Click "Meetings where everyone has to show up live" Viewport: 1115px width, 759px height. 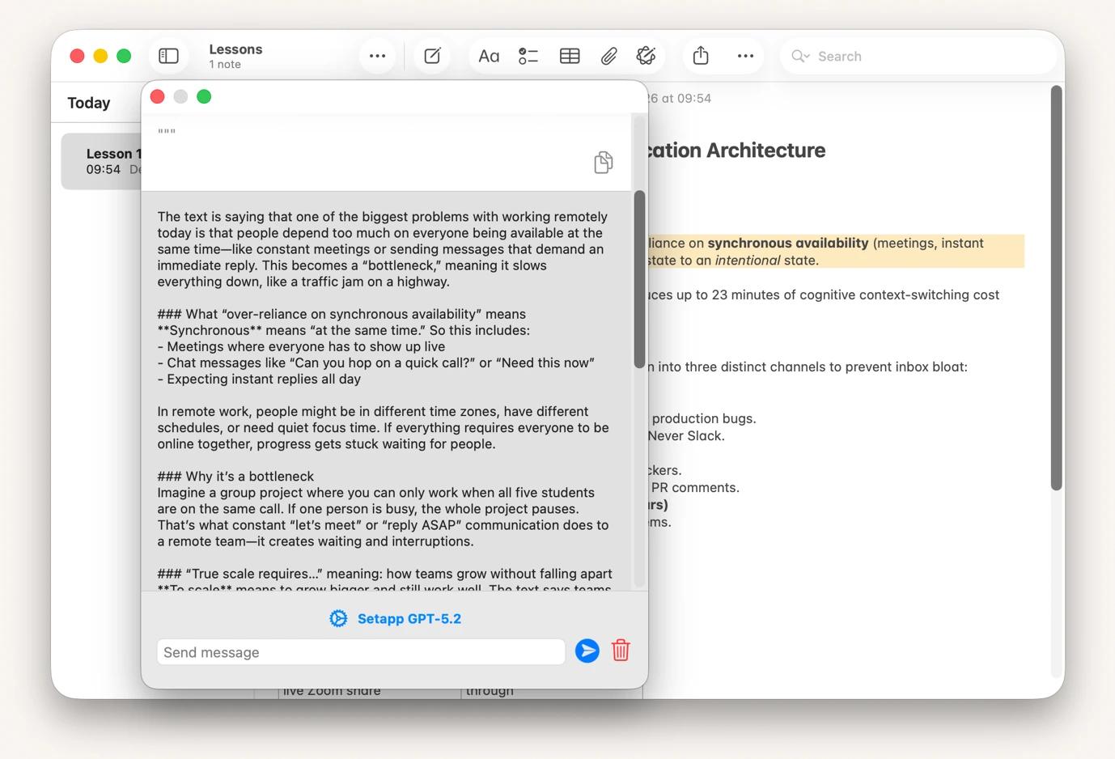coord(306,346)
